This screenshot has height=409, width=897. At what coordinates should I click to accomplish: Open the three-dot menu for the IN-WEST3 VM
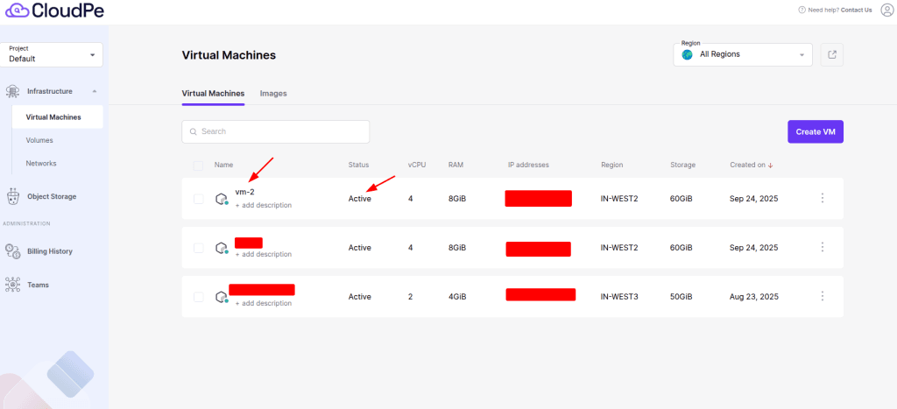pos(822,297)
